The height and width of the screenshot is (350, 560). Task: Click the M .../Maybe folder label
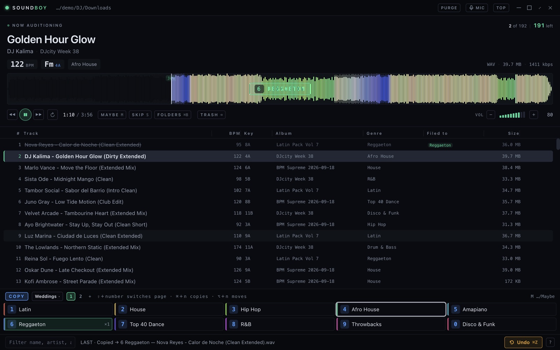pyautogui.click(x=542, y=296)
